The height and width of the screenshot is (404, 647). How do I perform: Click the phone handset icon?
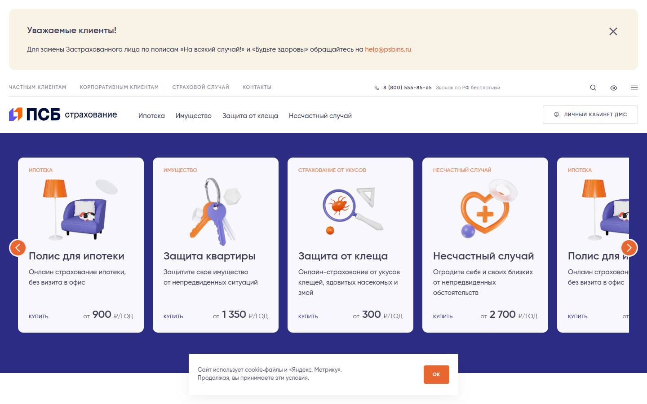[377, 88]
